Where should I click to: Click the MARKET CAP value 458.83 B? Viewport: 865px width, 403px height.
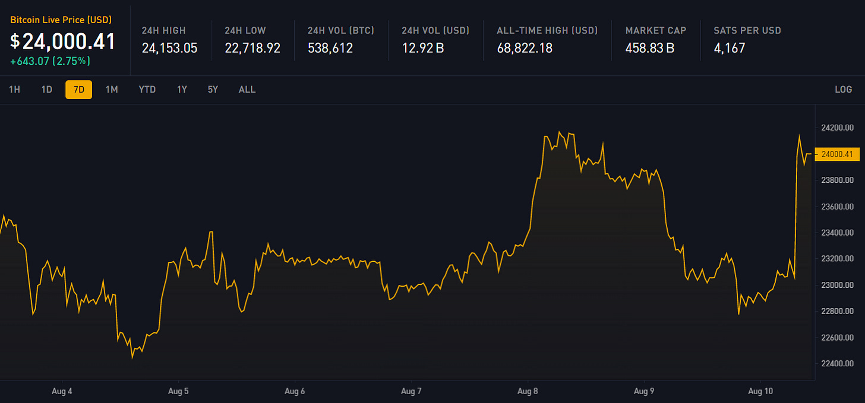(x=650, y=48)
